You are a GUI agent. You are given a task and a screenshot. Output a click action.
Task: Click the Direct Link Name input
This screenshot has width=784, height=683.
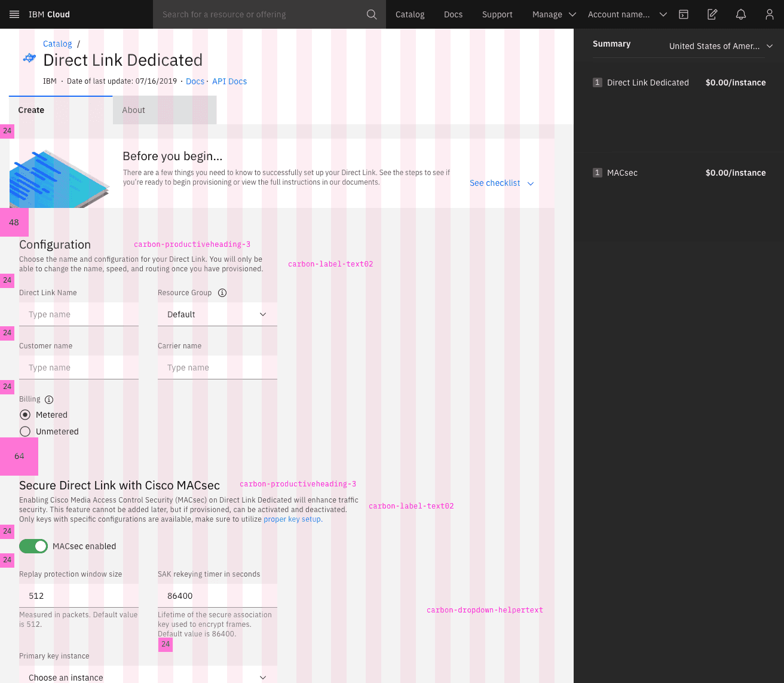point(79,314)
